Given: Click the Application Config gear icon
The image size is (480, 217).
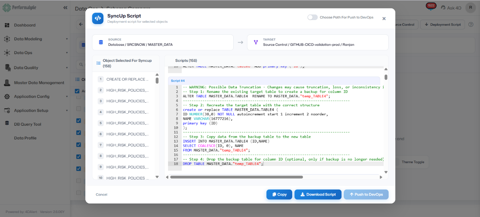Looking at the screenshot, I should [x=7, y=97].
